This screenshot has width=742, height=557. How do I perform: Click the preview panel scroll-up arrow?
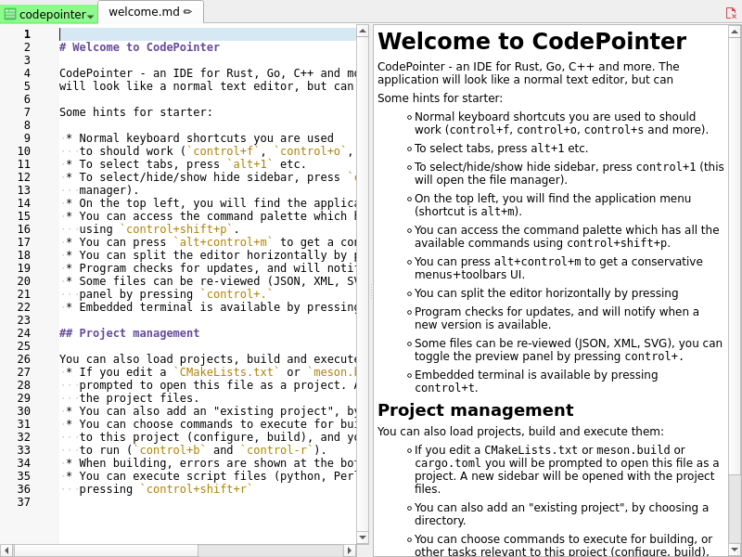point(735,32)
